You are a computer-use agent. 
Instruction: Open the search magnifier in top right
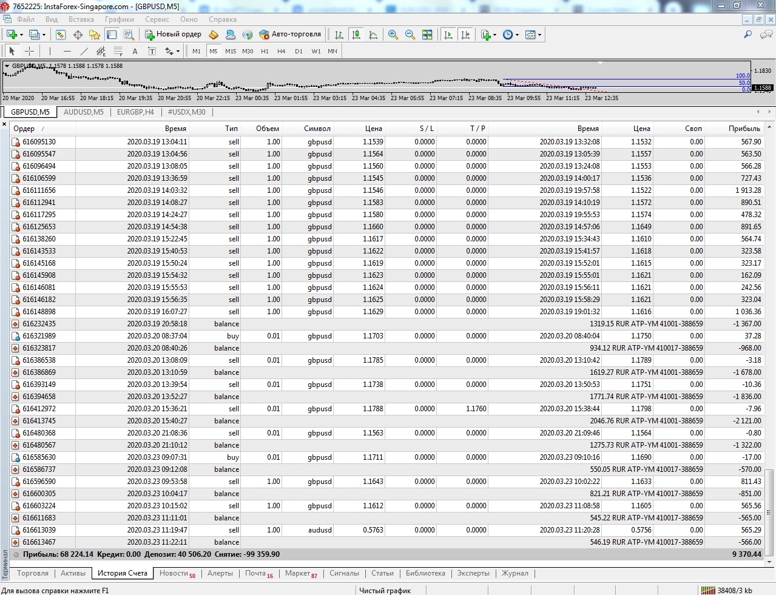(747, 35)
